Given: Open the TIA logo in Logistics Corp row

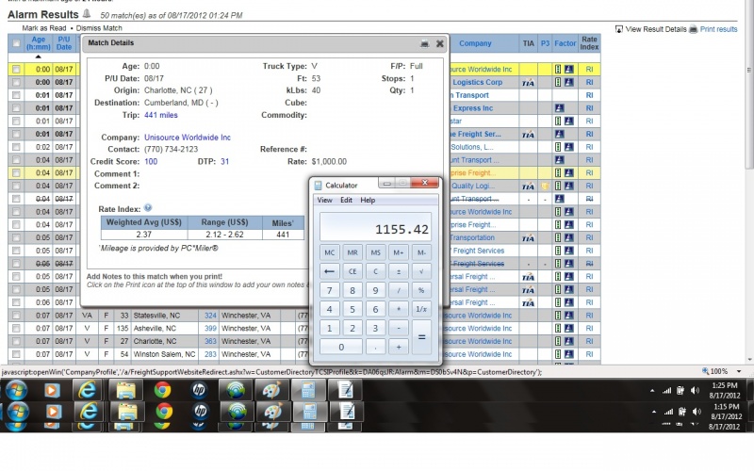Looking at the screenshot, I should coord(528,83).
